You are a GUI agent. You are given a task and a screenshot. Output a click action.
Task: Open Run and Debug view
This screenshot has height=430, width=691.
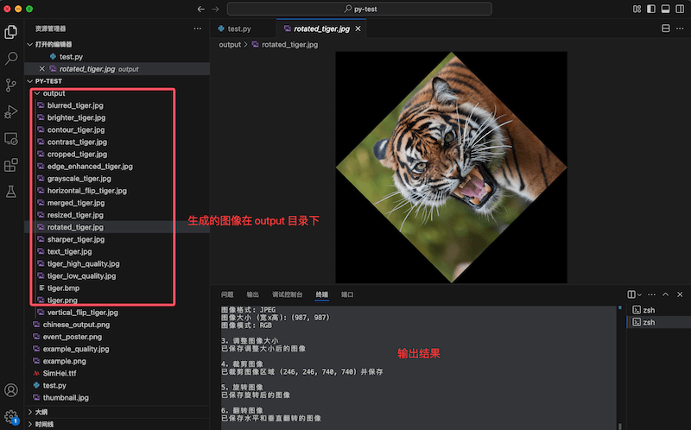click(x=11, y=111)
